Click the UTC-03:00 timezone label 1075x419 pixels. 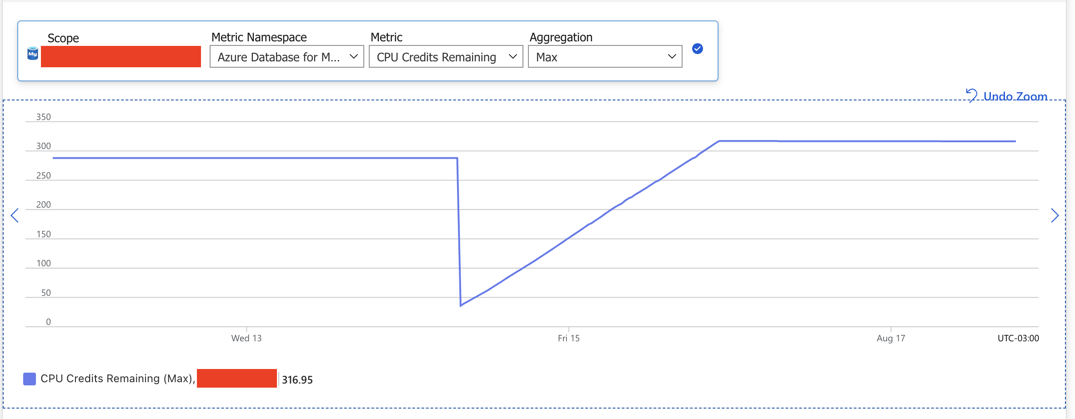(x=1018, y=338)
